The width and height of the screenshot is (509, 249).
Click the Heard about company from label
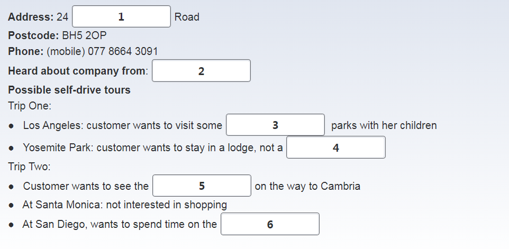tap(77, 71)
